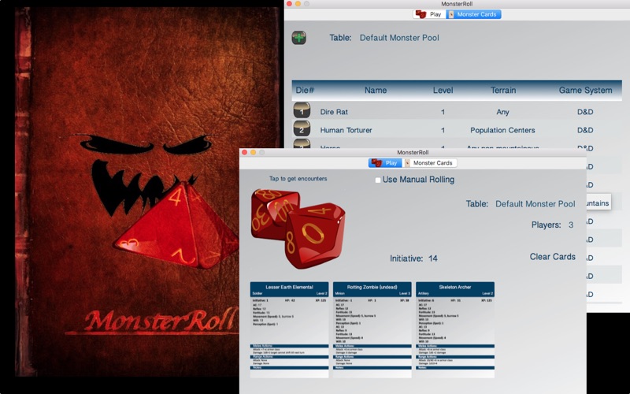This screenshot has width=630, height=394.
Task: Open the Skeleton Archer monster card
Action: 455,329
